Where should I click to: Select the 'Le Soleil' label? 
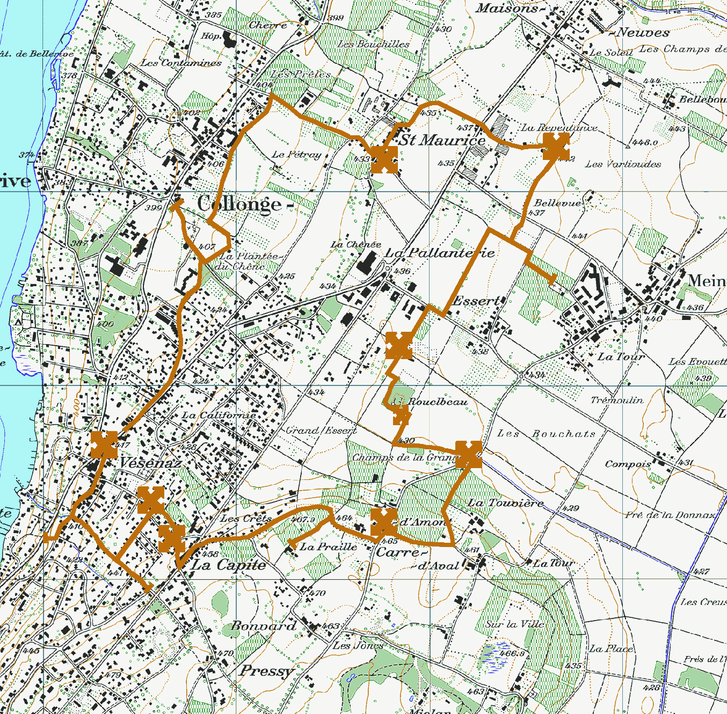pyautogui.click(x=611, y=53)
